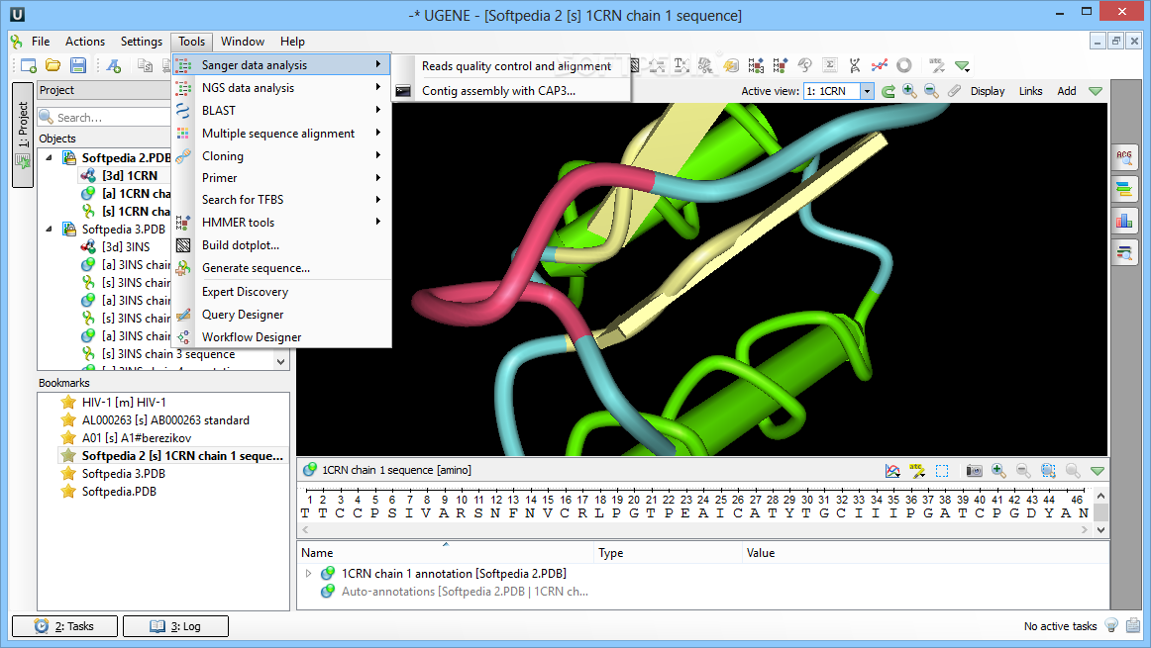This screenshot has height=648, width=1151.
Task: Open the Window menu
Action: tap(243, 42)
